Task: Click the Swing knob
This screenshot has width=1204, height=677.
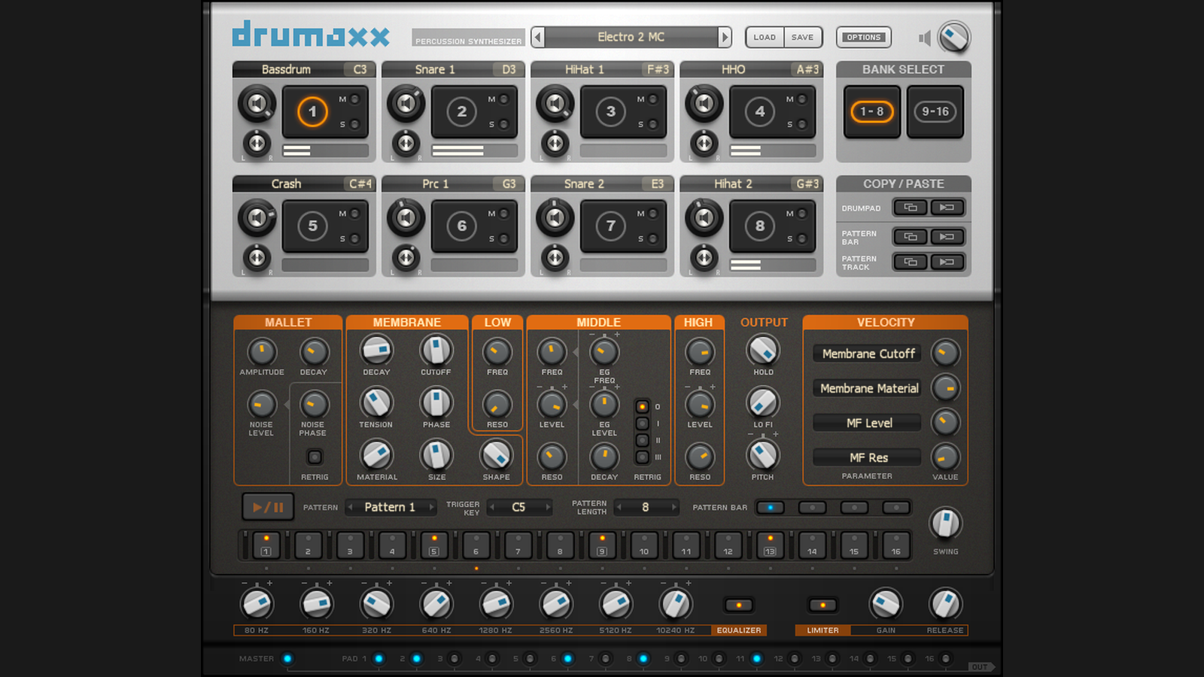Action: pyautogui.click(x=945, y=524)
